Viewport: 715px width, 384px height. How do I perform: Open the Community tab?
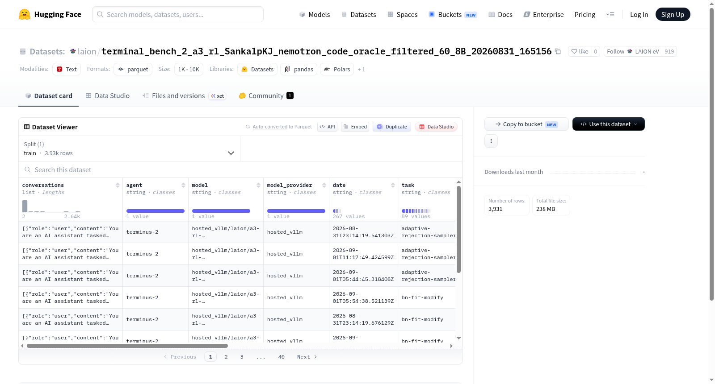(x=266, y=96)
